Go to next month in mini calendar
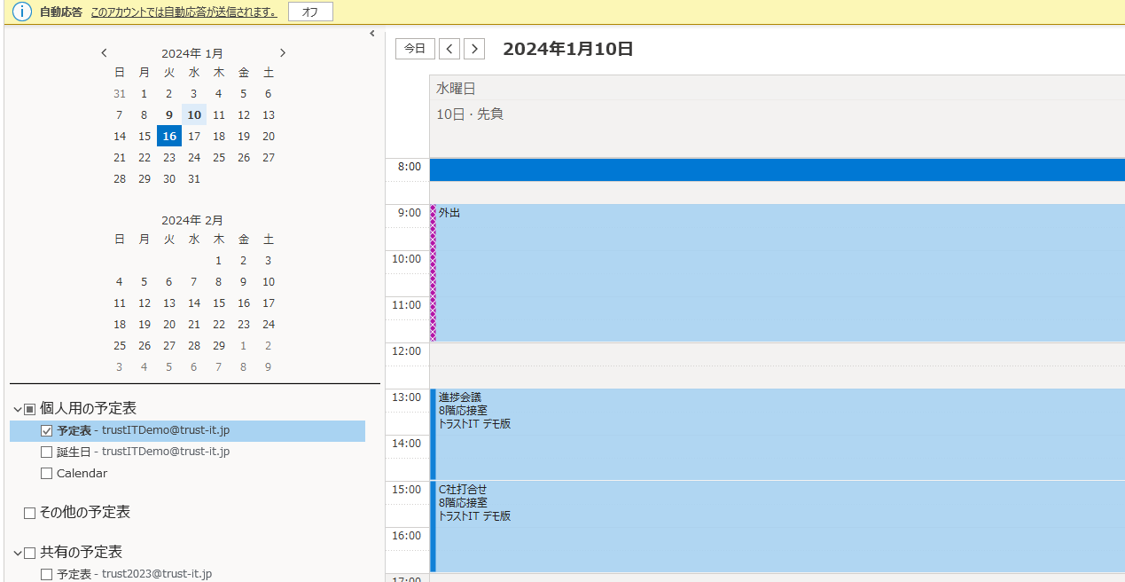Viewport: 1125px width, 582px height. [x=283, y=53]
